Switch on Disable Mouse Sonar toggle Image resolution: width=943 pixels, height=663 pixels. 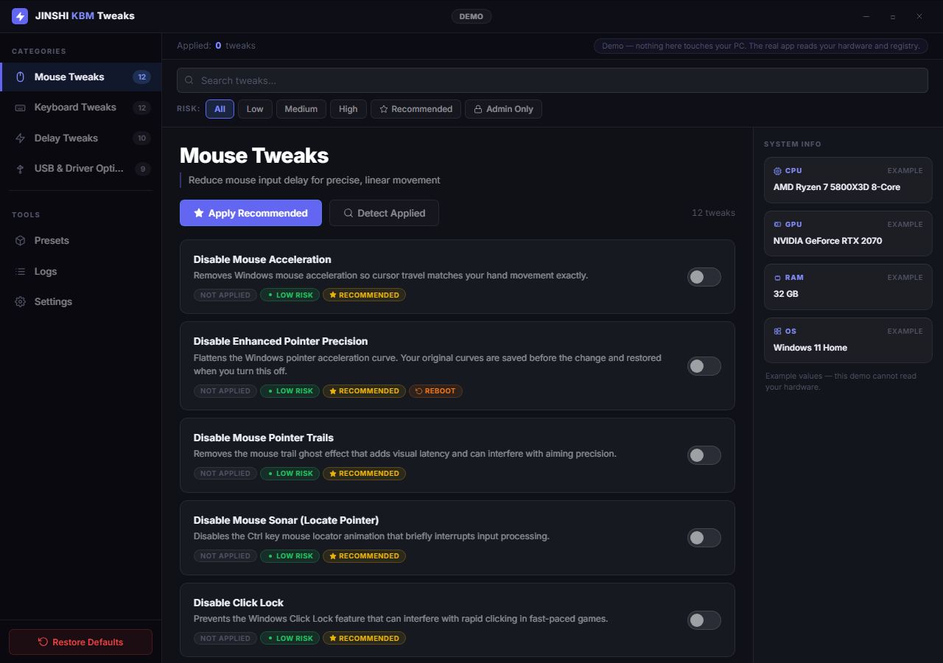(x=704, y=538)
